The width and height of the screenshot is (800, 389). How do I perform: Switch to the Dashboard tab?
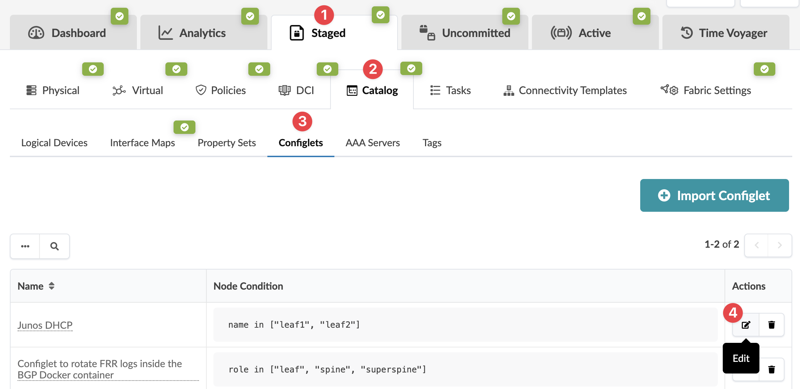[67, 33]
